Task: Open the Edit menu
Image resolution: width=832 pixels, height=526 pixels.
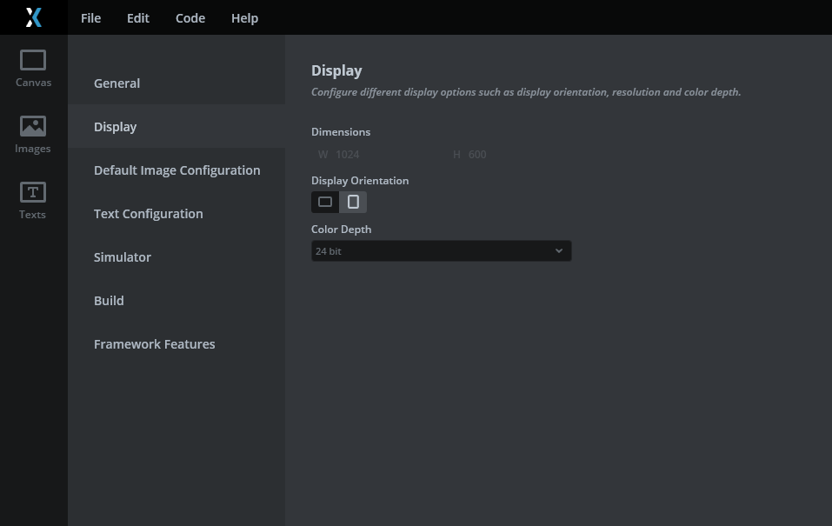Action: 138,18
